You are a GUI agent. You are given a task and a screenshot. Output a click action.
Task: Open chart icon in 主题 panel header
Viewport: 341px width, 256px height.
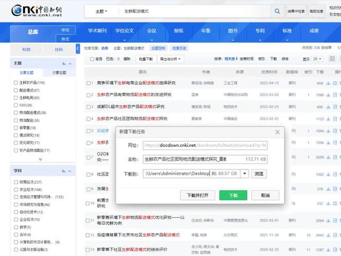pyautogui.click(x=64, y=64)
